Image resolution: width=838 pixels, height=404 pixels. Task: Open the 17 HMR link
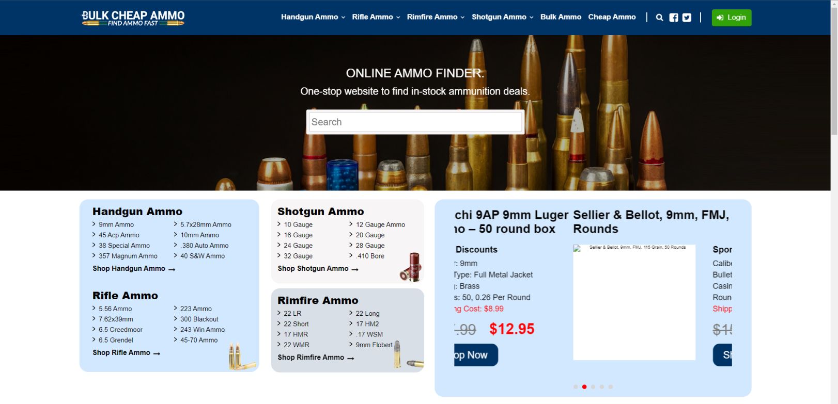[x=296, y=334]
